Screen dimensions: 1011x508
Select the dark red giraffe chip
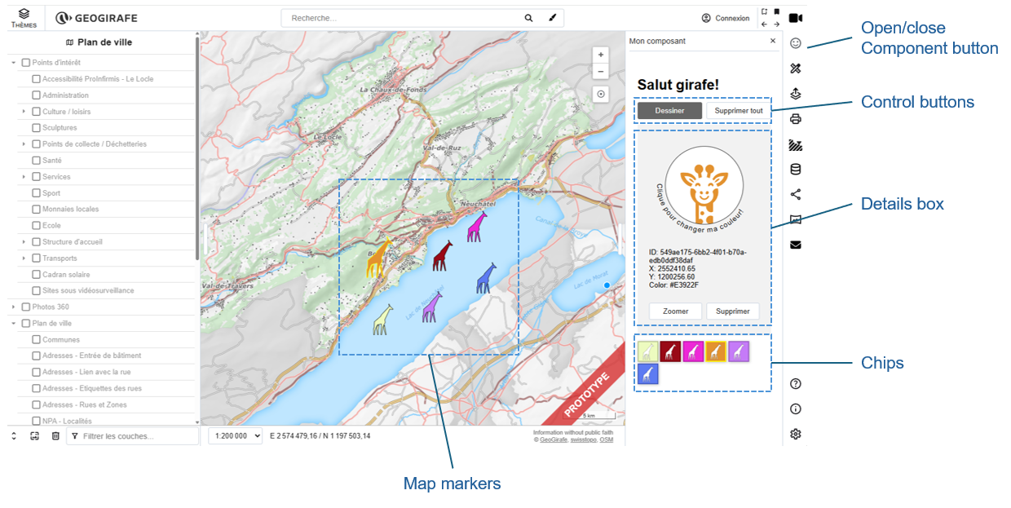(x=670, y=351)
